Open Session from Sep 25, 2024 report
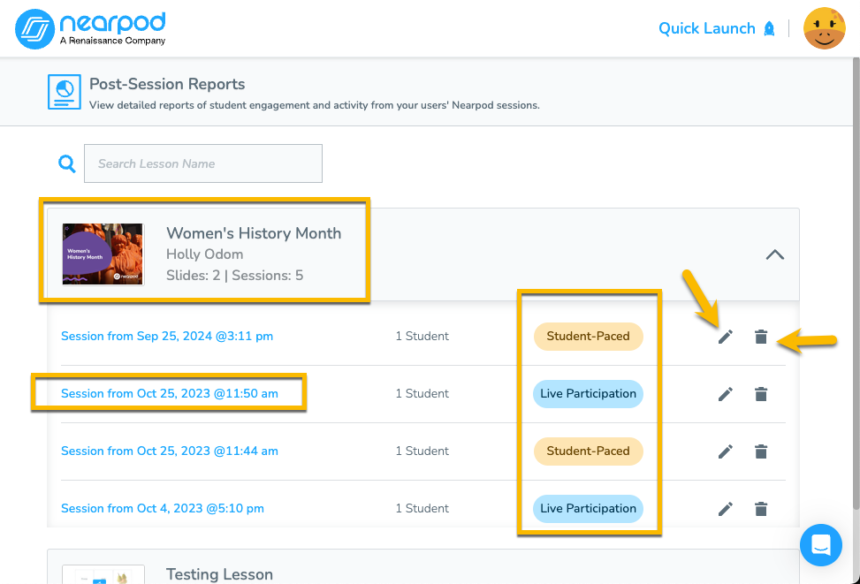 167,337
